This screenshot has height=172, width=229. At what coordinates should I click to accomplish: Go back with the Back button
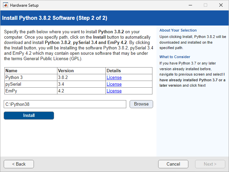coord(19,164)
